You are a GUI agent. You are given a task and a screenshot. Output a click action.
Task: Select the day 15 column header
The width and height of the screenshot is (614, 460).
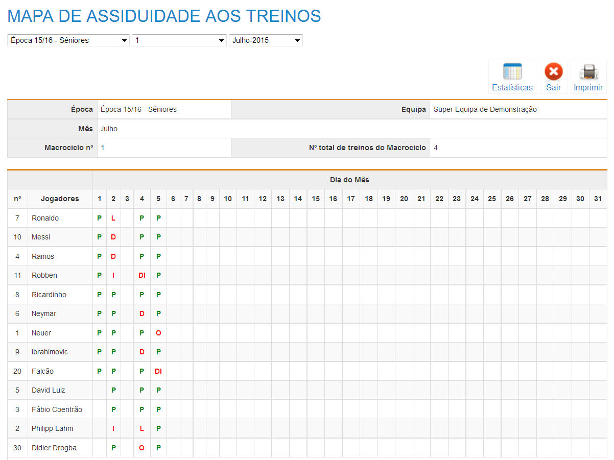(x=316, y=199)
